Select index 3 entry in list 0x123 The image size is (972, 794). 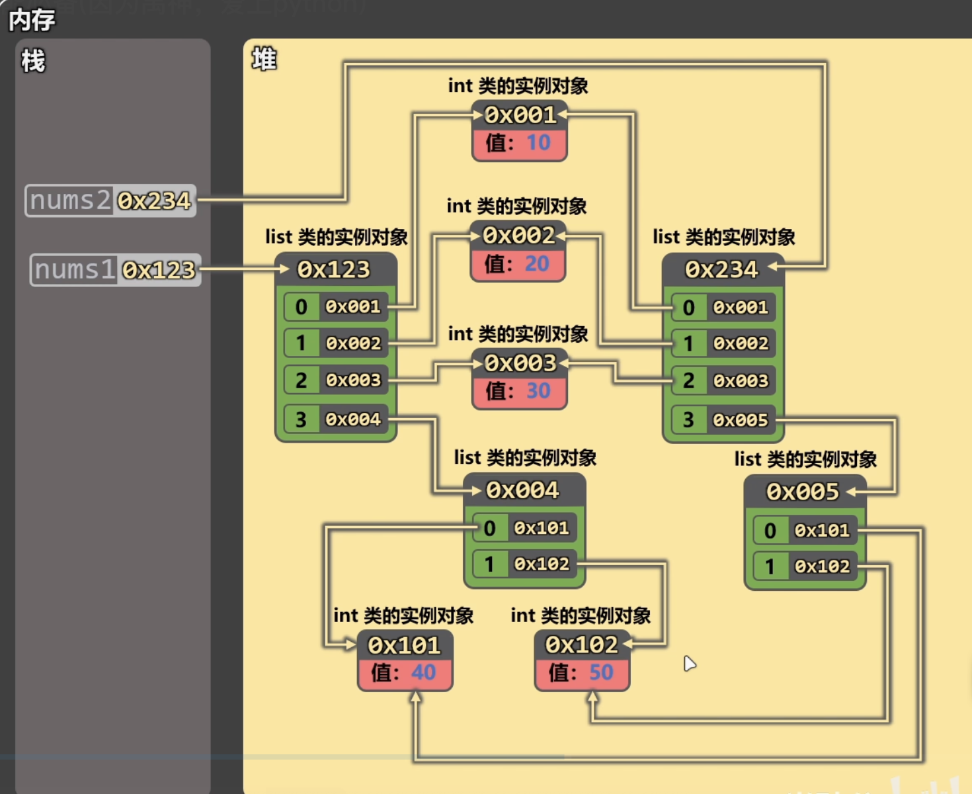(336, 419)
